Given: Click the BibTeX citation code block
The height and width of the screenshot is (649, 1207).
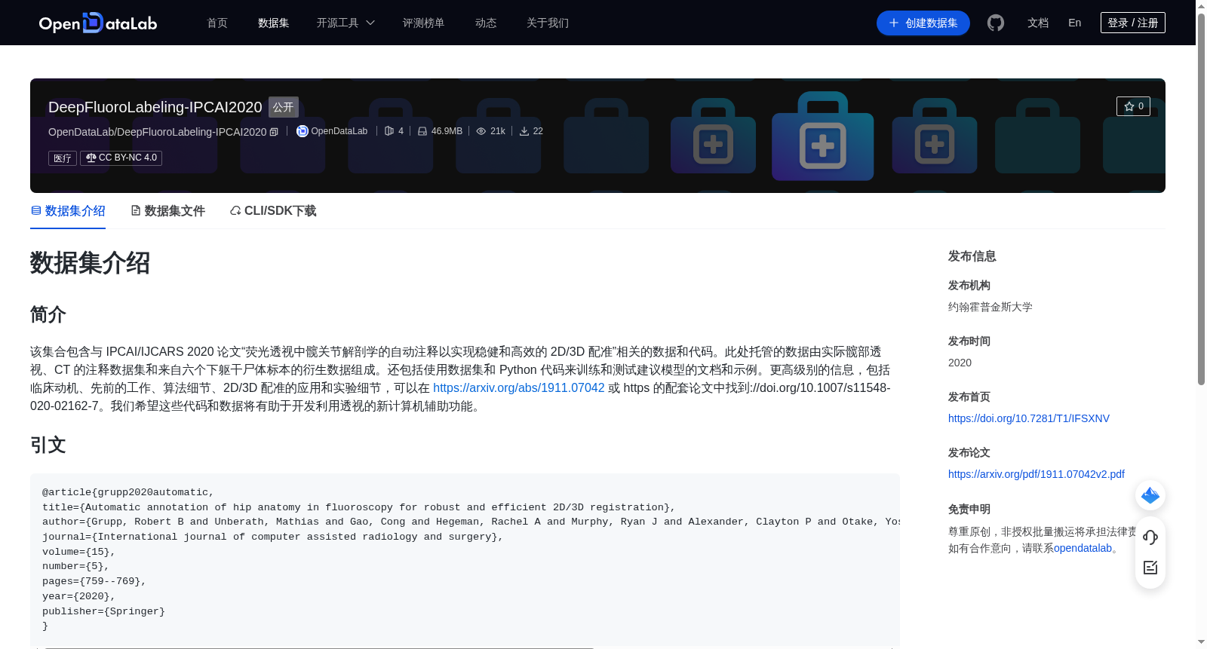Looking at the screenshot, I should pyautogui.click(x=465, y=559).
